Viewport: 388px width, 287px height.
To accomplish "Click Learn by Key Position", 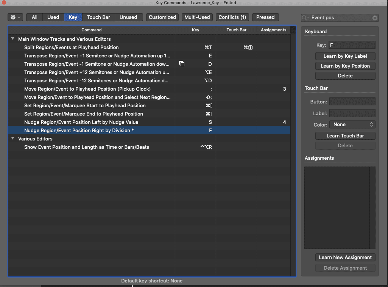I will [x=345, y=66].
